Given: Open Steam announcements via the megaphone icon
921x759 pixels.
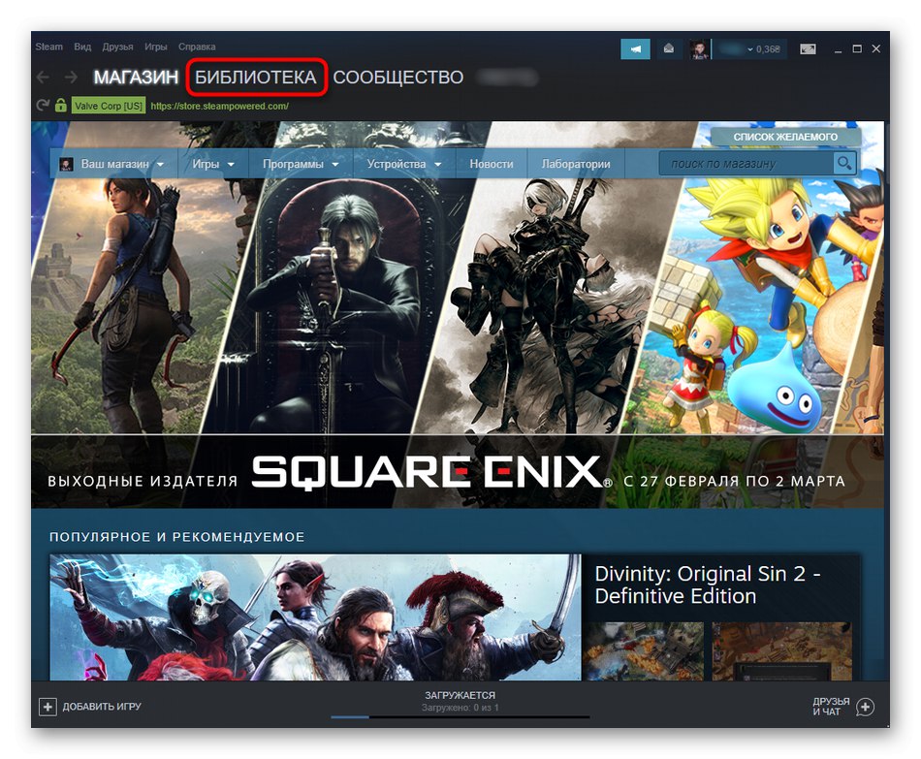Looking at the screenshot, I should [636, 47].
